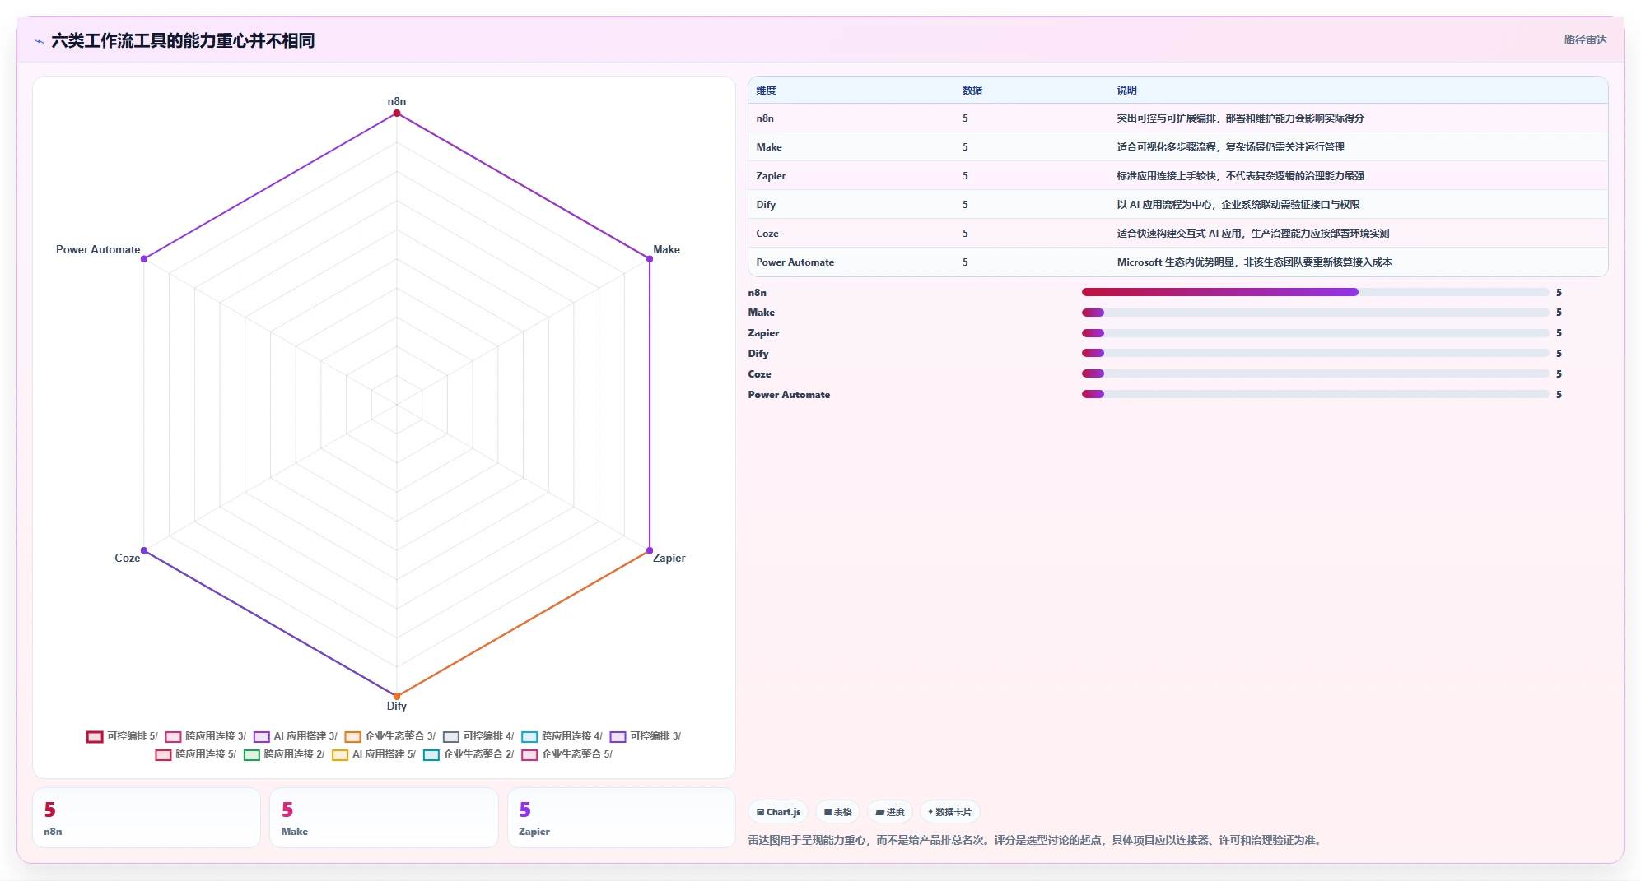The height and width of the screenshot is (881, 1641).
Task: Click the title 六类工作流工具的能力重心并不相同
Action: [183, 40]
